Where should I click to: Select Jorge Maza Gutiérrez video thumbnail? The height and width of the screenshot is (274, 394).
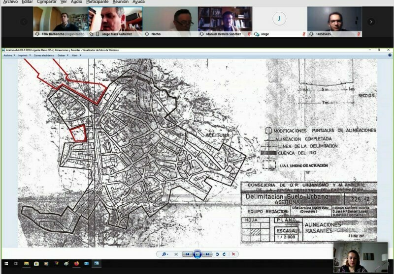tap(115, 22)
